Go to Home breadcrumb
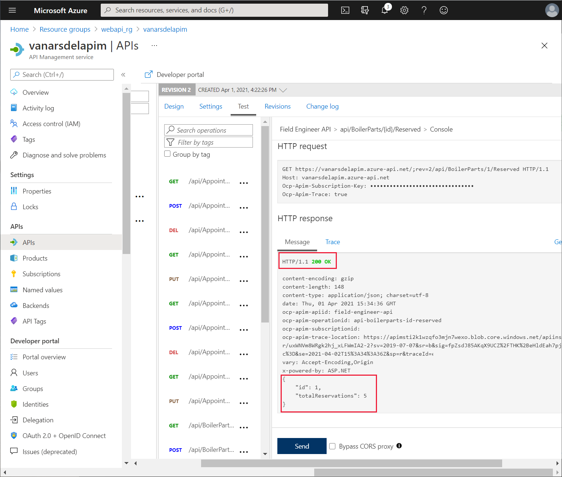 pyautogui.click(x=19, y=30)
